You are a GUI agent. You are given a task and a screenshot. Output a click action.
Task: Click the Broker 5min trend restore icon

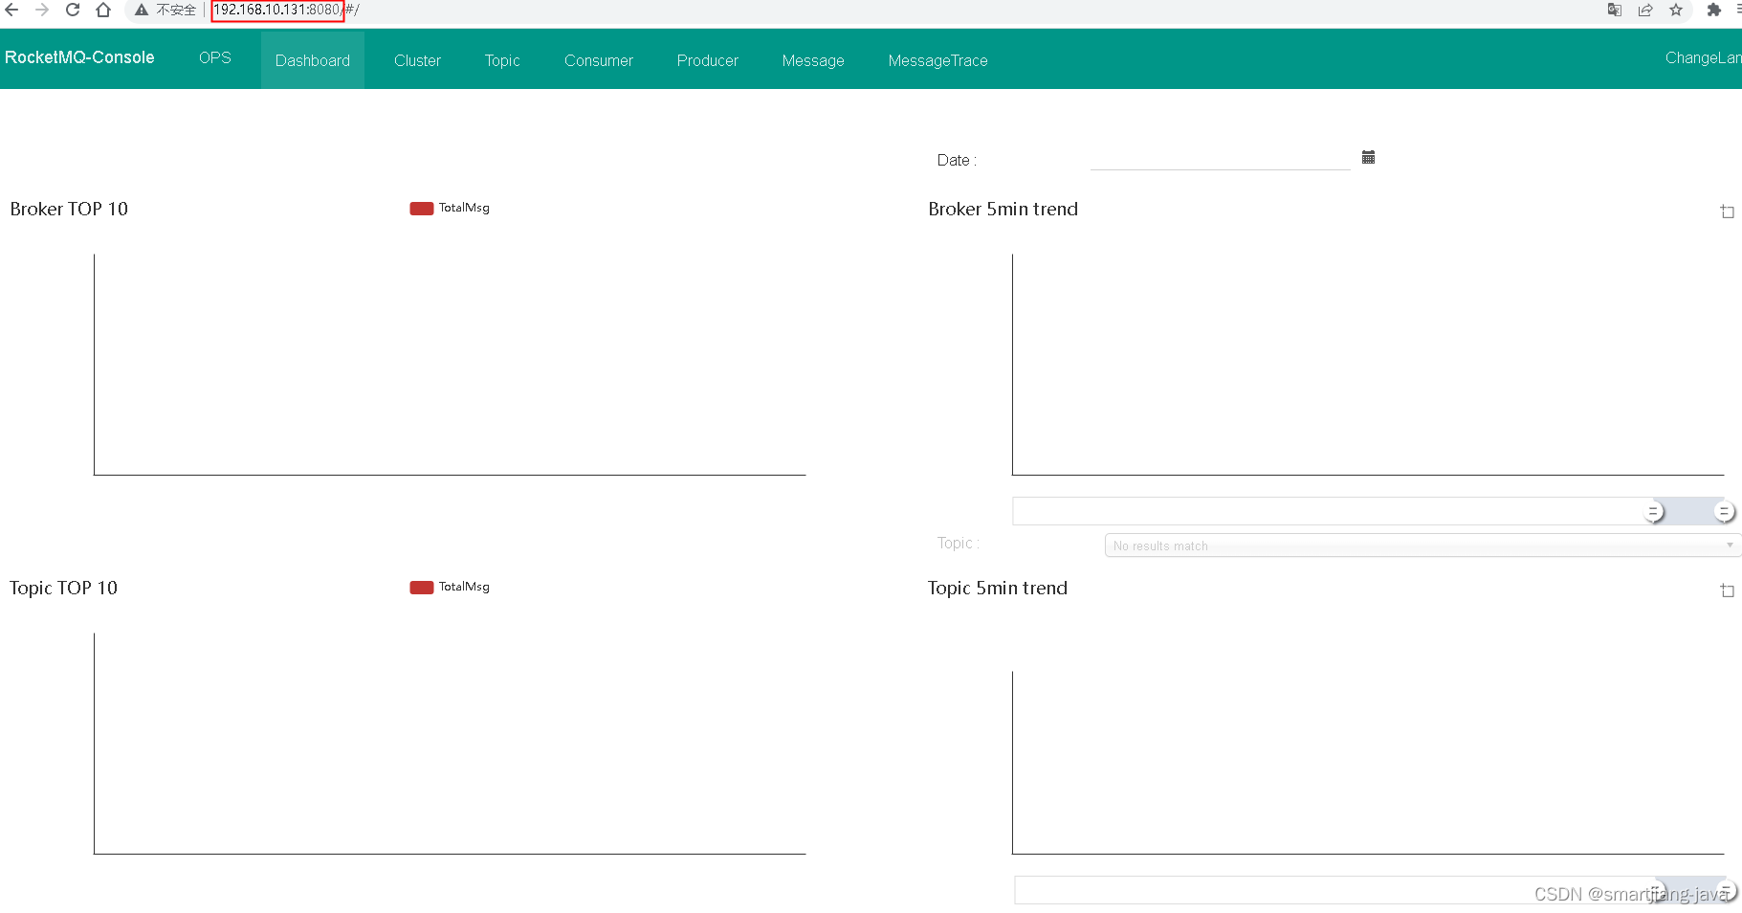coord(1727,212)
